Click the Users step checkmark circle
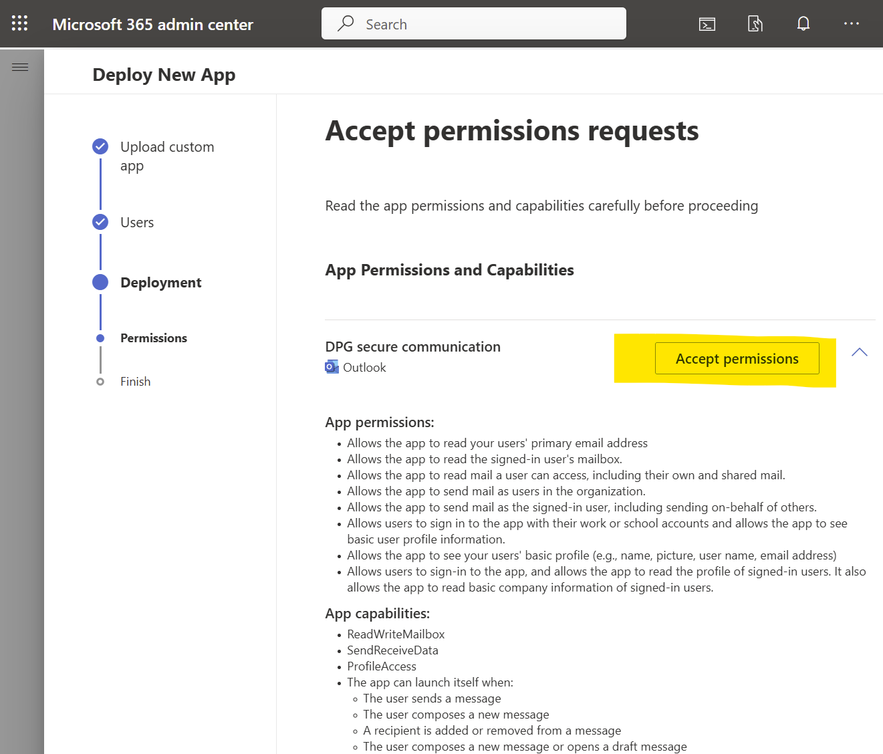The height and width of the screenshot is (754, 883). 100,222
